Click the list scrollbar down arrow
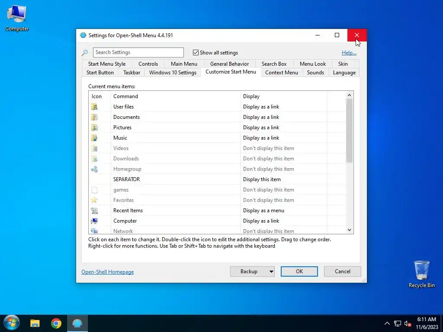443x332 pixels. click(350, 230)
